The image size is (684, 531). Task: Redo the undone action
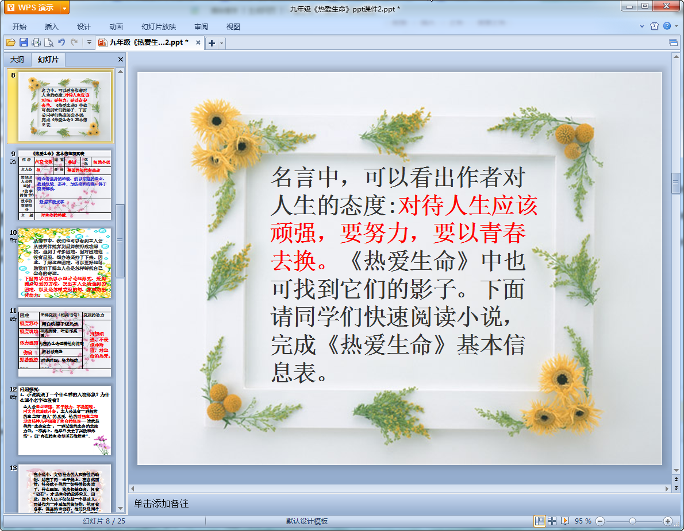[x=74, y=42]
